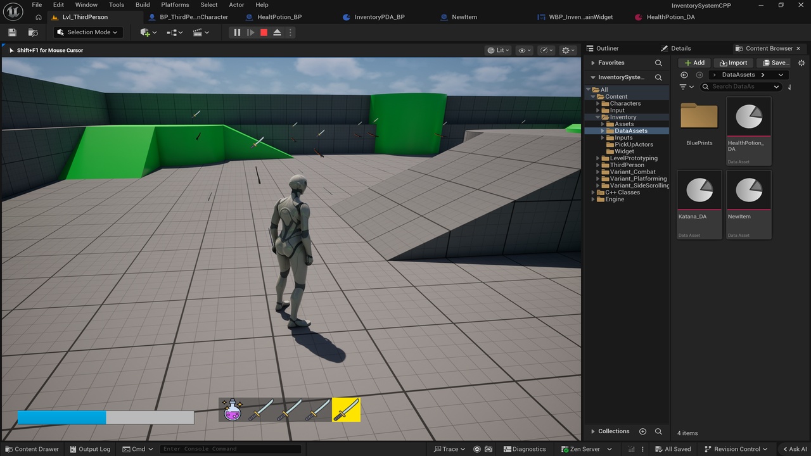This screenshot has height=456, width=811.
Task: Open the Content Browser settings gear
Action: 801,63
